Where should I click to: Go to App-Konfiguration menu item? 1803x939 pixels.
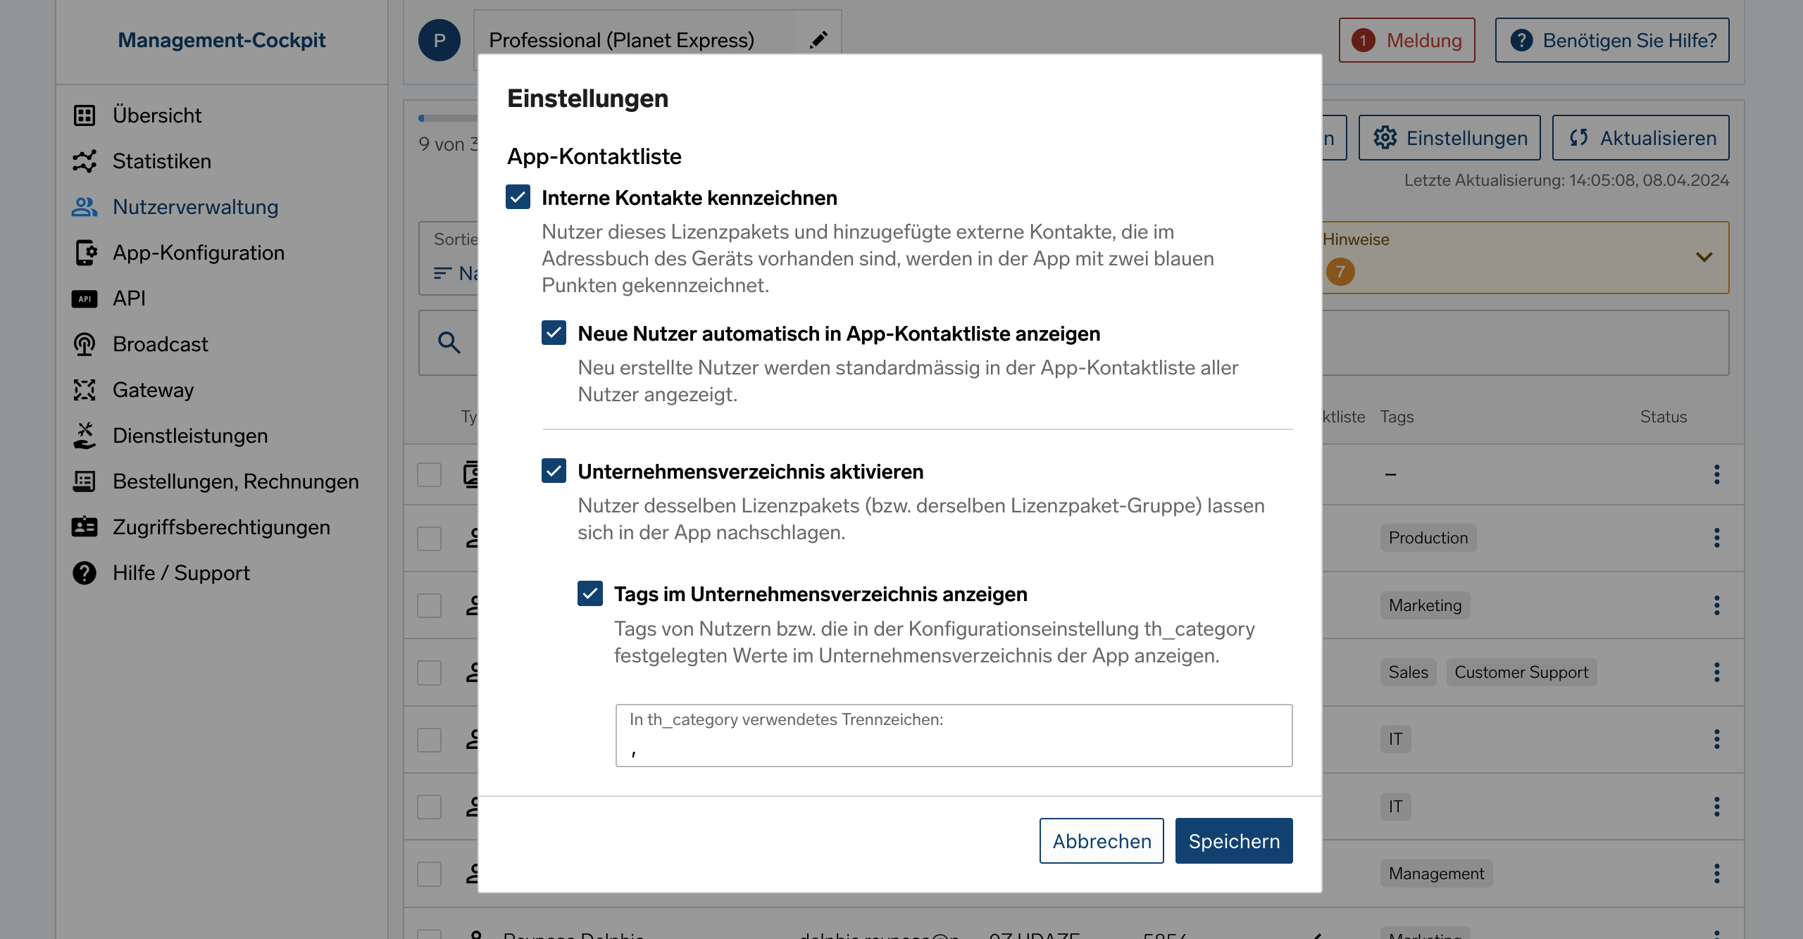click(199, 253)
